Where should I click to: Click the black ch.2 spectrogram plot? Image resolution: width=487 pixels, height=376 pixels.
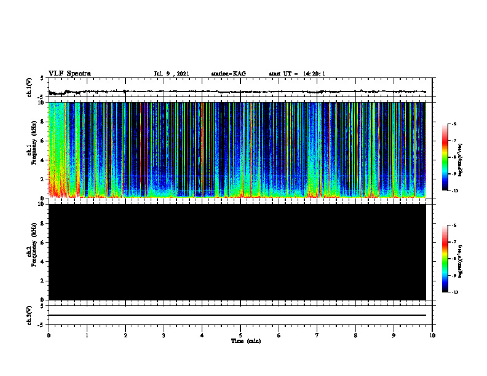[237, 252]
